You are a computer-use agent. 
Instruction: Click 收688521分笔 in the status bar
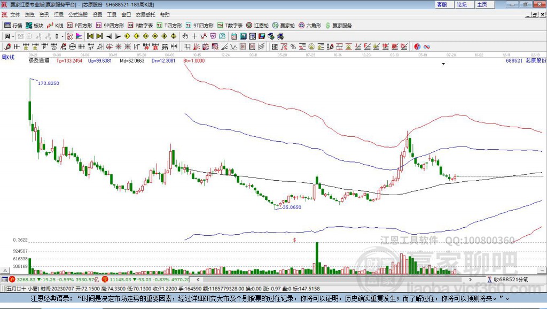tap(511, 279)
